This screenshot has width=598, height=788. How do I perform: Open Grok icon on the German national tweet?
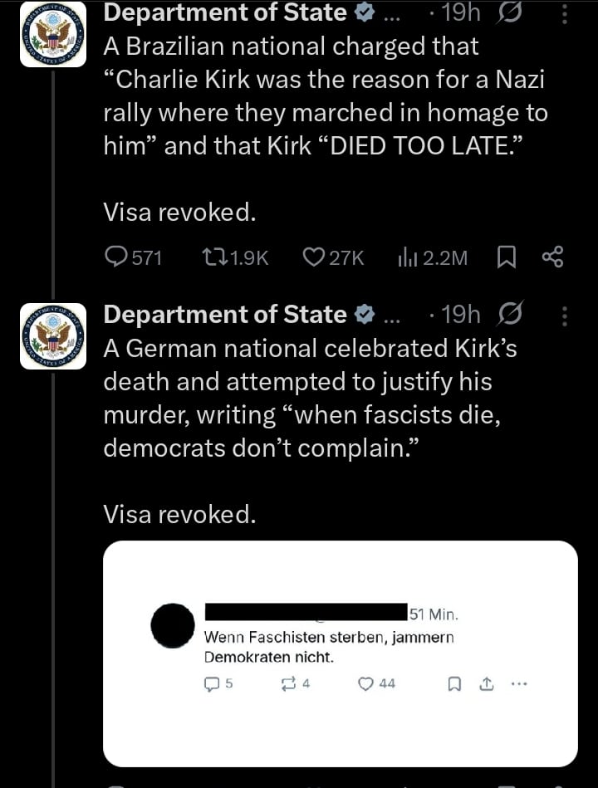(507, 315)
